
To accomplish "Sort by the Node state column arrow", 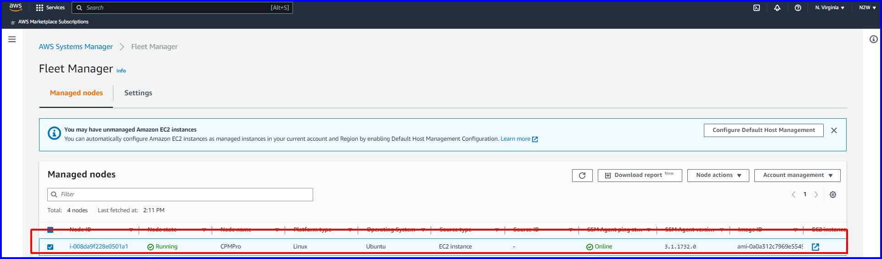I will pos(204,230).
